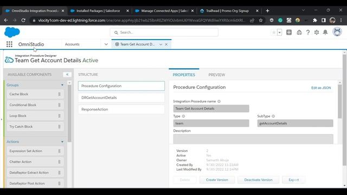Screen dimensions: 347x195
Task: Switch to Manage Connected Apps browser tab
Action: pyautogui.click(x=164, y=11)
